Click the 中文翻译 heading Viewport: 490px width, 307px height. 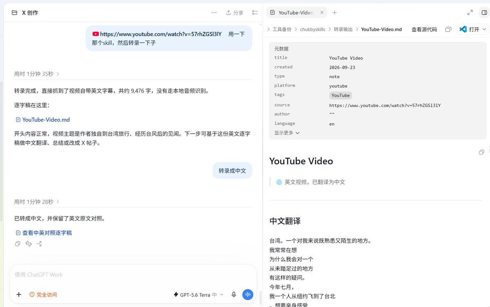285,221
